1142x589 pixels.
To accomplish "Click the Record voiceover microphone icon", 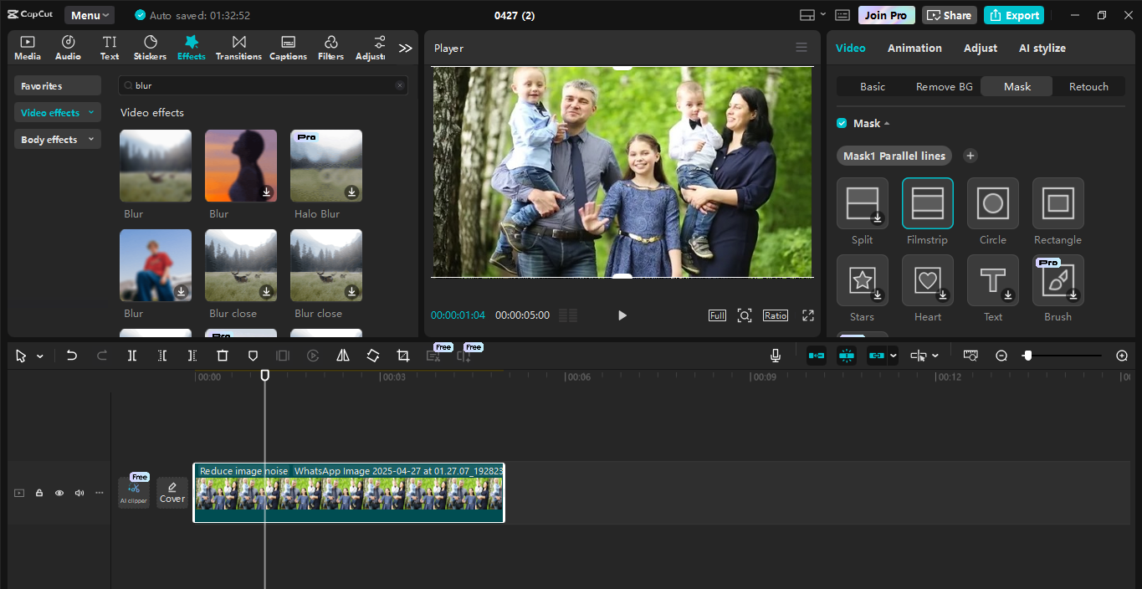I will (775, 356).
